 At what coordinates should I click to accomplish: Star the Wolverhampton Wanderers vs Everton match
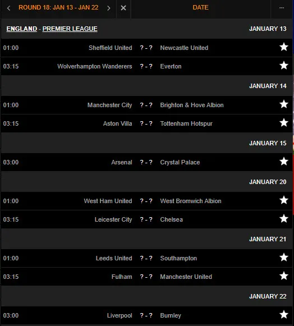284,66
